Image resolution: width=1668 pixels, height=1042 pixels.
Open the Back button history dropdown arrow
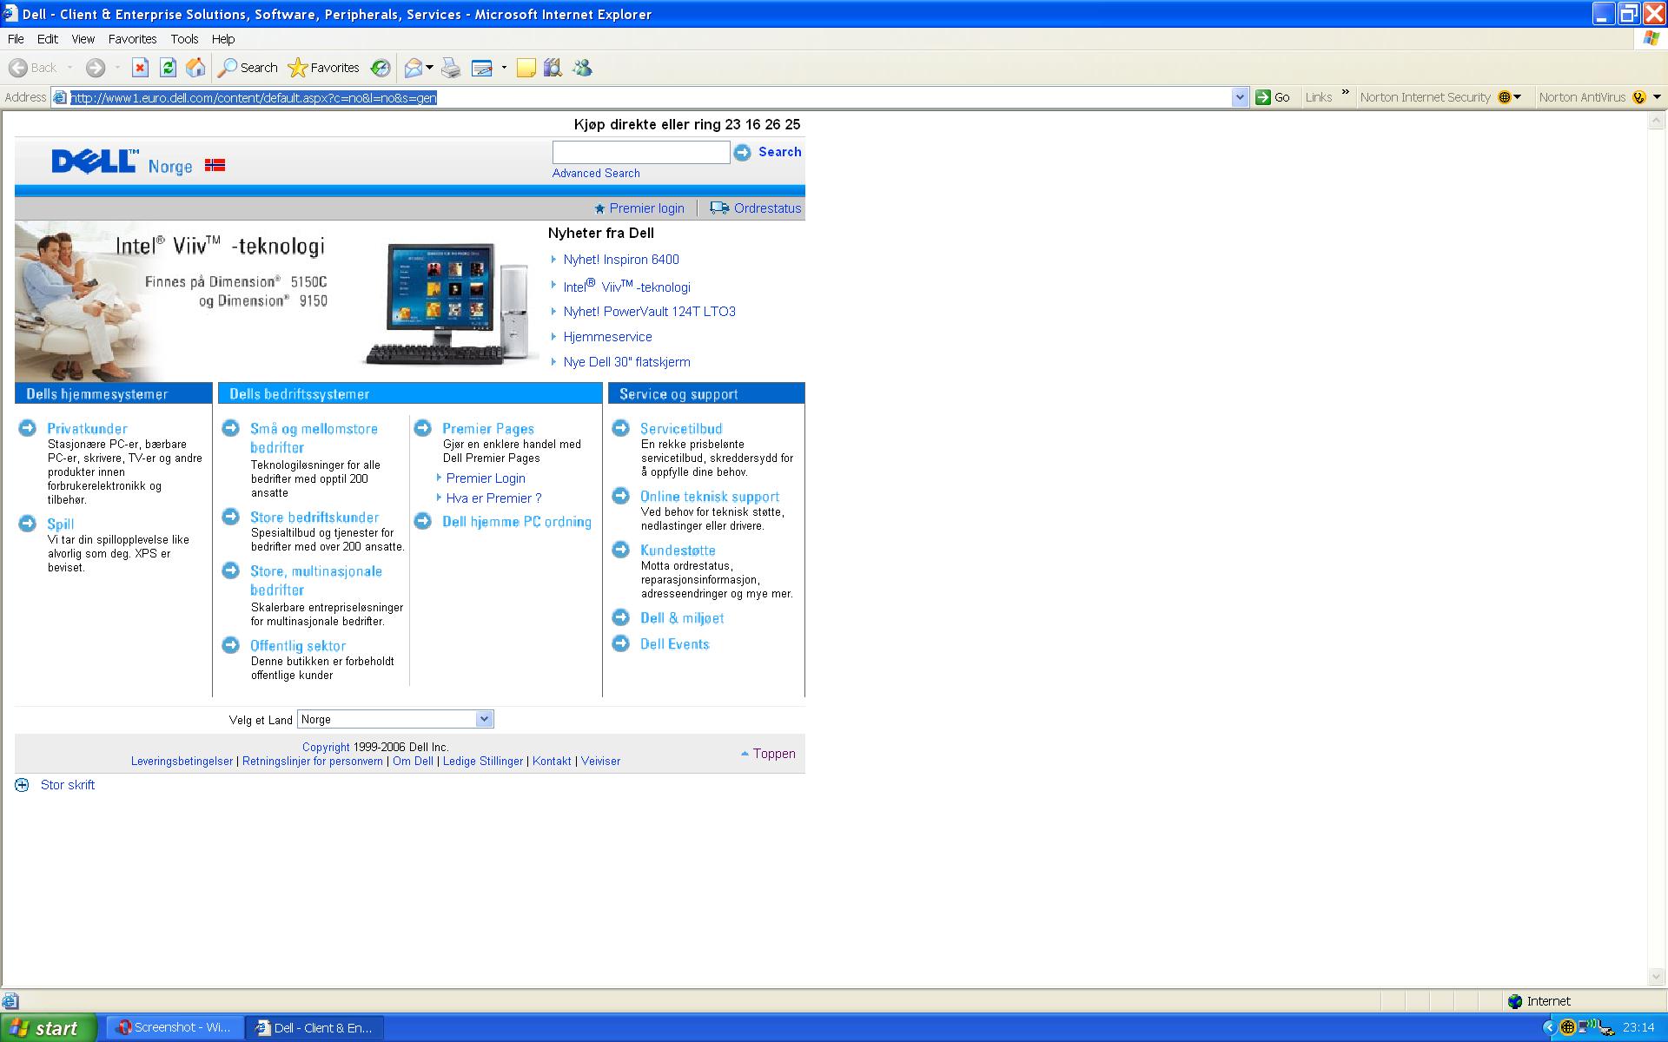pos(69,68)
